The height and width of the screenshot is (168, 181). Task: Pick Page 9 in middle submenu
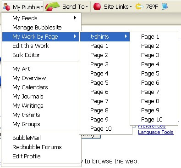(105, 120)
